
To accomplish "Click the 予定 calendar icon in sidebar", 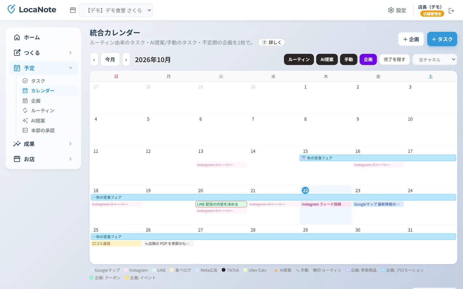I will pos(17,68).
